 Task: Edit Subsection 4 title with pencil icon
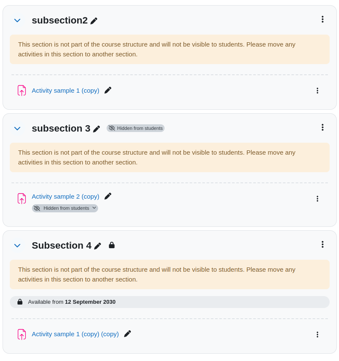pyautogui.click(x=98, y=246)
